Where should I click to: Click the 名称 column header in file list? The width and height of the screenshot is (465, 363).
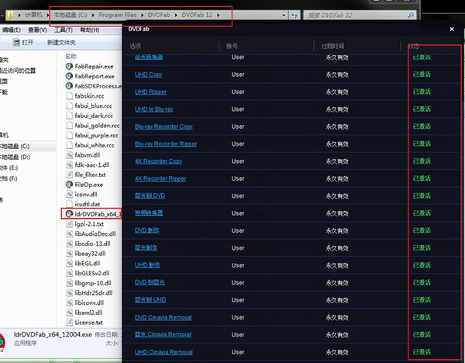71,57
